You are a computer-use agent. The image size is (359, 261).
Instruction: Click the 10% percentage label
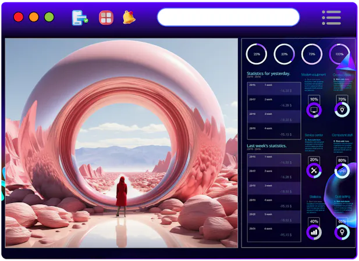314,99
